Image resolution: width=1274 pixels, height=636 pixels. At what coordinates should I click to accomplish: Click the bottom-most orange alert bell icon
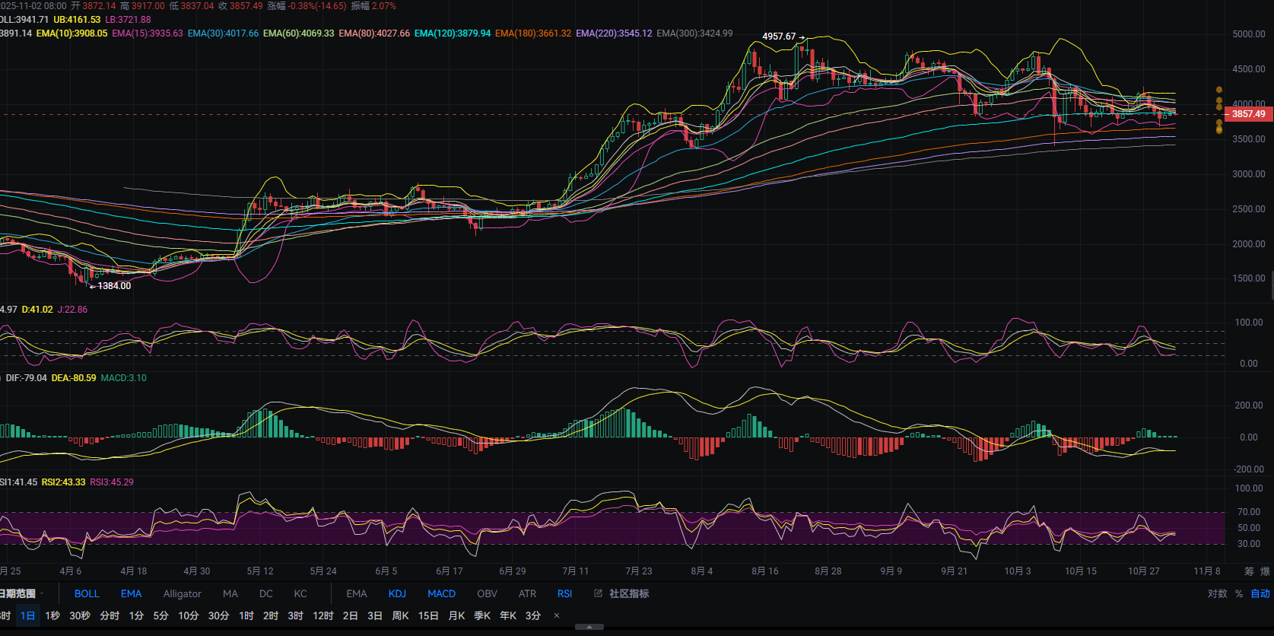pyautogui.click(x=1219, y=129)
